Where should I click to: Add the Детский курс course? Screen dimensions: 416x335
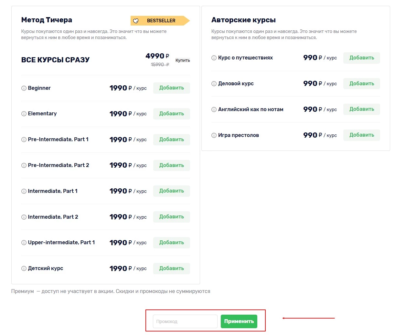pos(171,268)
